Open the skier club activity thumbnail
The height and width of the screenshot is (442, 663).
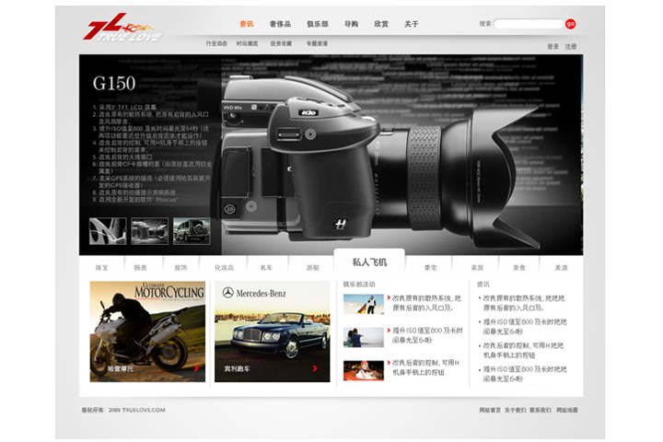pos(363,304)
